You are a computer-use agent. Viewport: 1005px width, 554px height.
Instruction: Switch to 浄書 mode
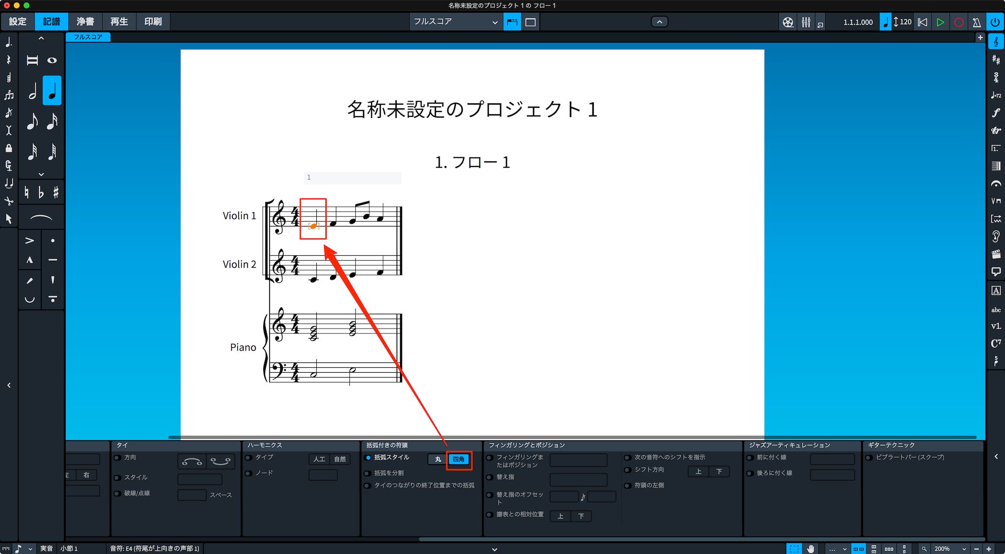[x=85, y=22]
